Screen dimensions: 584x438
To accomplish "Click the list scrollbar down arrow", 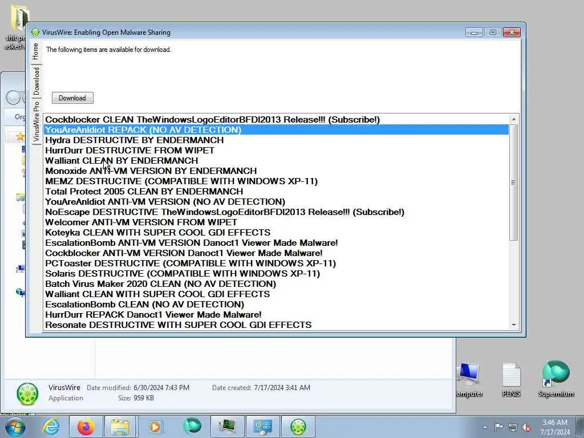I will (514, 325).
